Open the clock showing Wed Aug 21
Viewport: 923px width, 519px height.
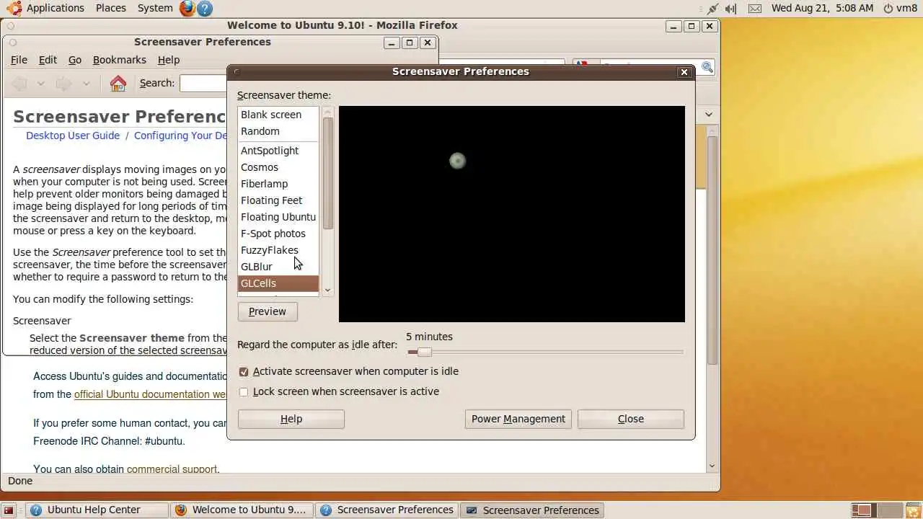(822, 8)
